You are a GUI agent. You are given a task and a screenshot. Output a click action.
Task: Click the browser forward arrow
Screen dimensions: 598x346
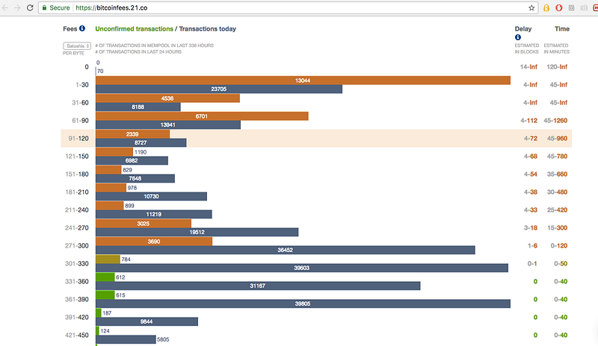(17, 7)
